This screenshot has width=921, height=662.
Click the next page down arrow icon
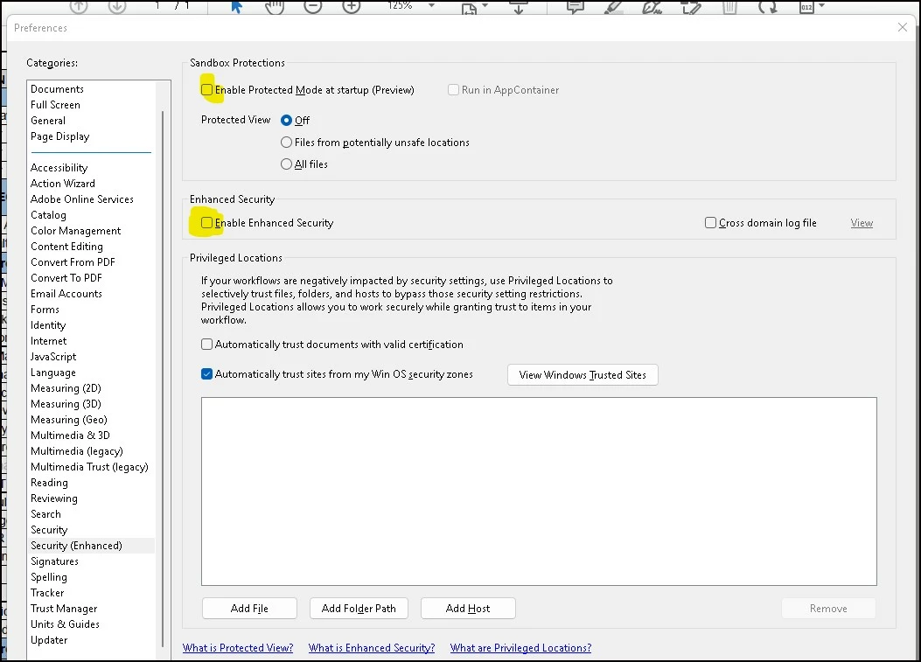(x=117, y=6)
